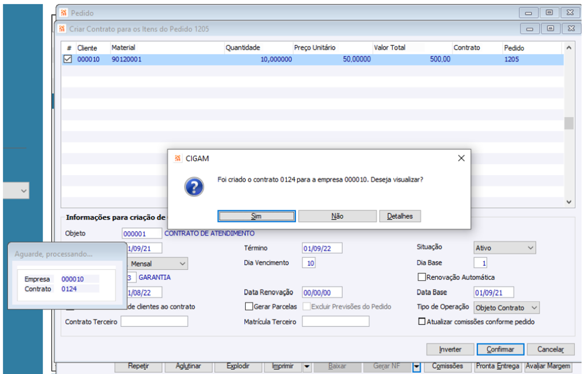Open the arrow dropdown beside Imprimir

(x=307, y=367)
